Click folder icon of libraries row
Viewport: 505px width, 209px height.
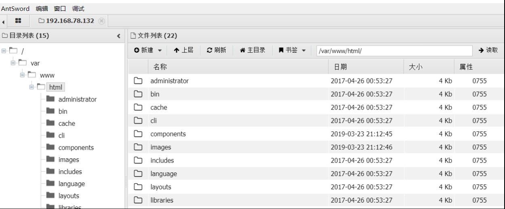point(138,200)
